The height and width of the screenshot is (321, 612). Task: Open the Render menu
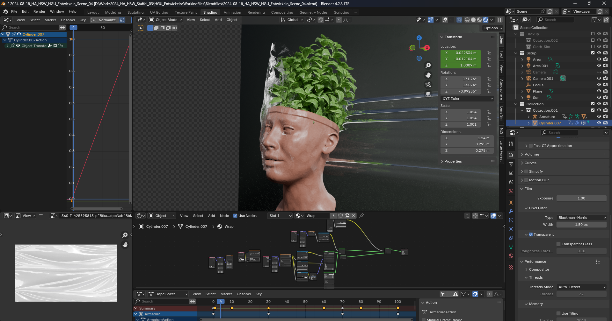click(x=39, y=11)
